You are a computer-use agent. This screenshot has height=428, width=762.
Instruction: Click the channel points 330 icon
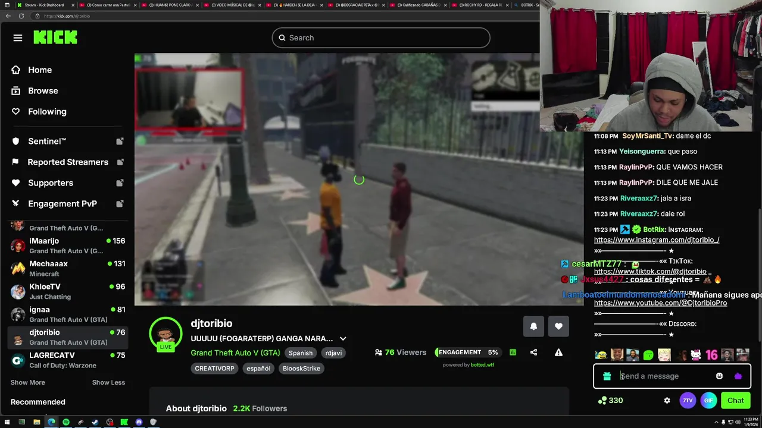[x=602, y=401]
